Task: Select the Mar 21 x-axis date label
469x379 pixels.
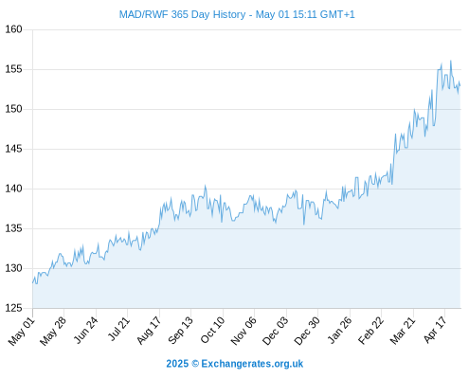Action: coord(402,331)
